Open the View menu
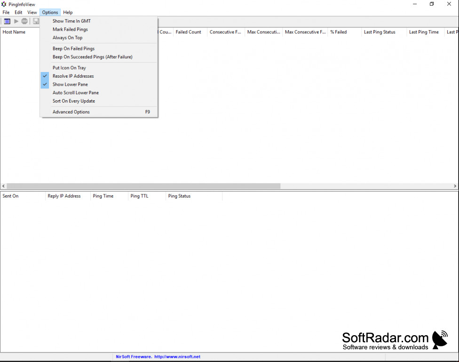The height and width of the screenshot is (362, 459). tap(32, 12)
